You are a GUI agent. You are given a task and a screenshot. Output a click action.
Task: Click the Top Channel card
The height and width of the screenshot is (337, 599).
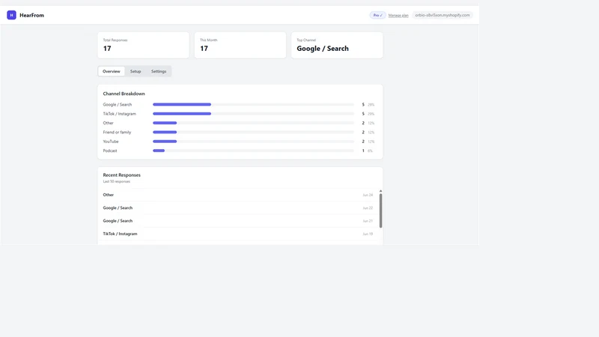point(337,45)
